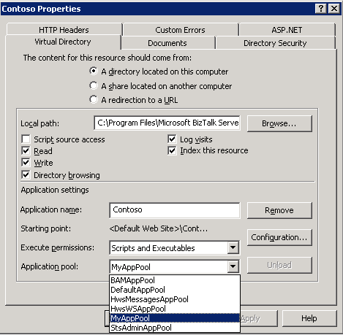Toggle the Write permission checkbox

point(26,163)
